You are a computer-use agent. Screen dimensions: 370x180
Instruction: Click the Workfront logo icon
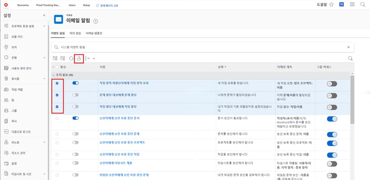point(6,5)
